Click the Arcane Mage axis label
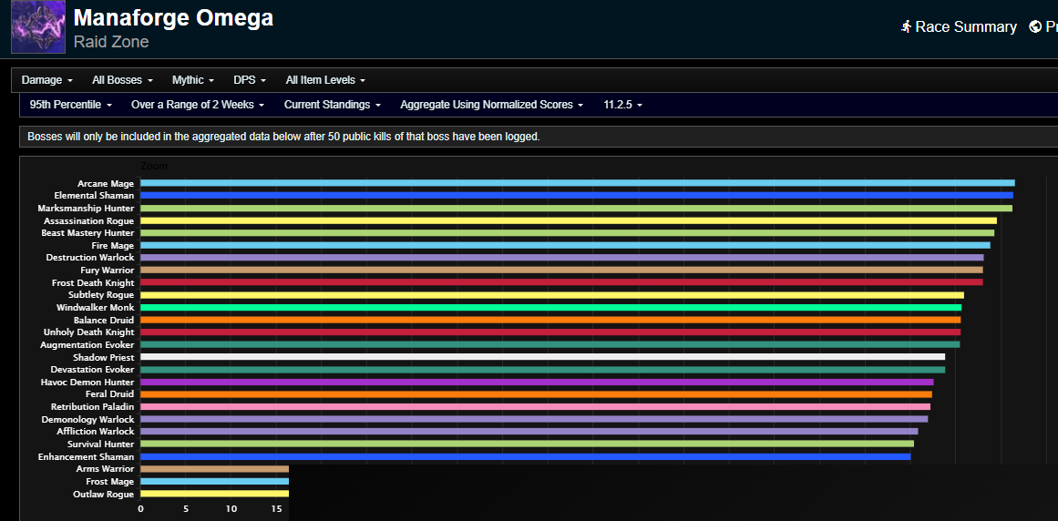 coord(106,183)
